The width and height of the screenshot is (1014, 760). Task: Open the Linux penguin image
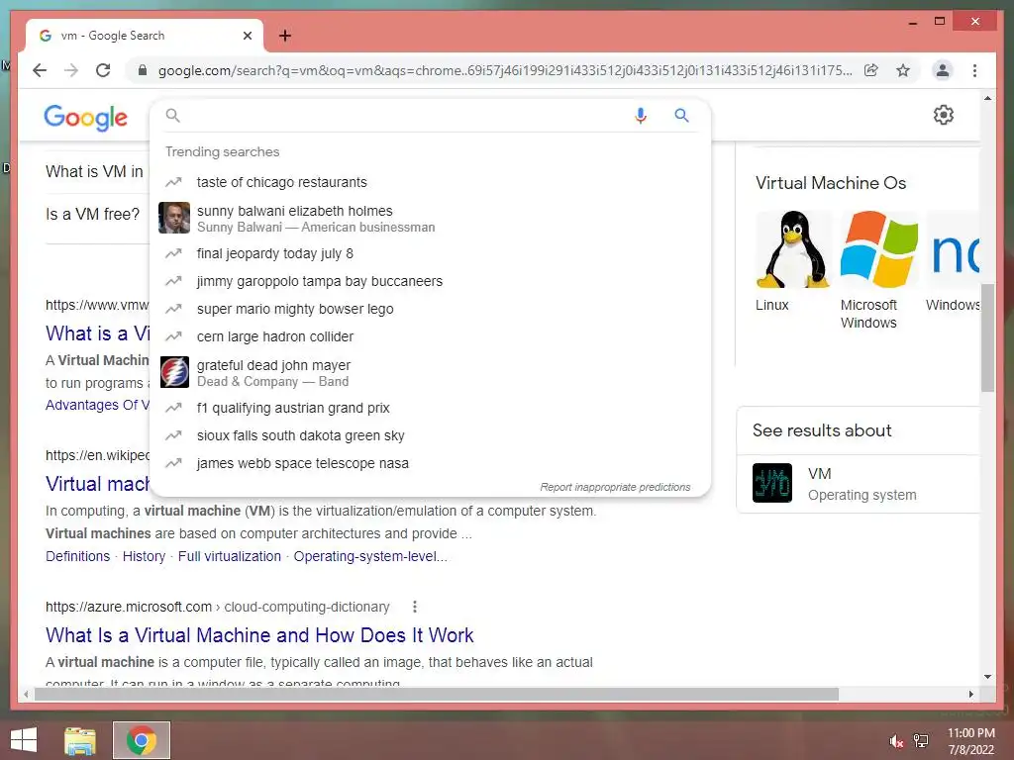click(793, 249)
